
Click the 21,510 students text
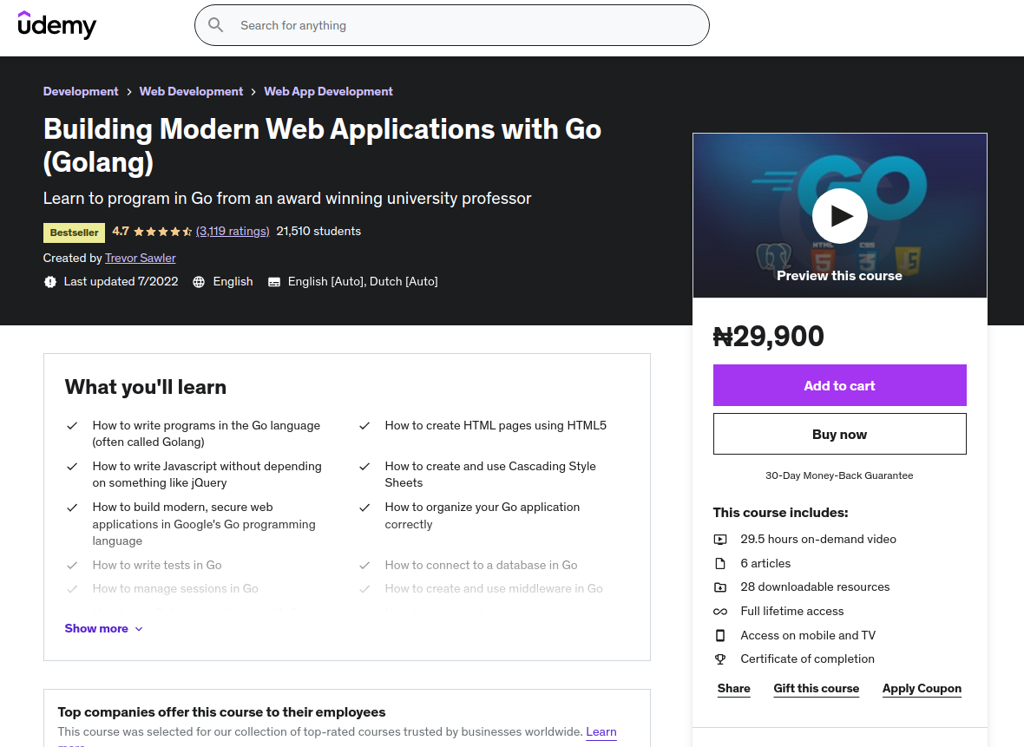pos(318,231)
